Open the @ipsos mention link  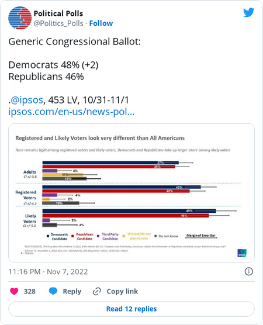tap(27, 100)
